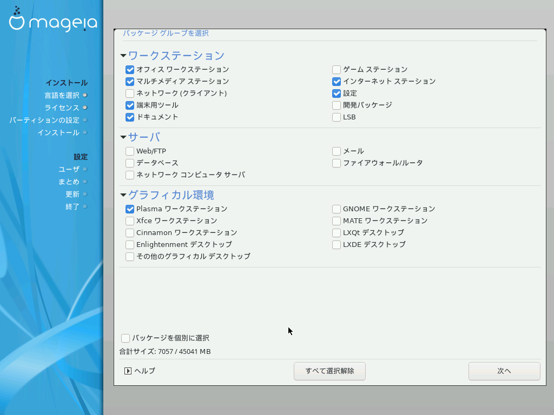Enable 開発パッケージ checkbox
This screenshot has width=554, height=415.
click(x=337, y=105)
